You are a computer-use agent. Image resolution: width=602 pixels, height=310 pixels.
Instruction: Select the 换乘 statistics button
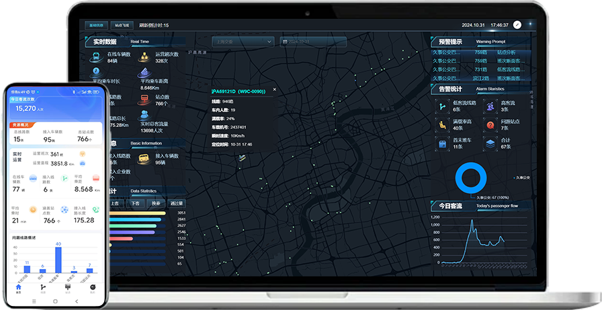tap(156, 202)
